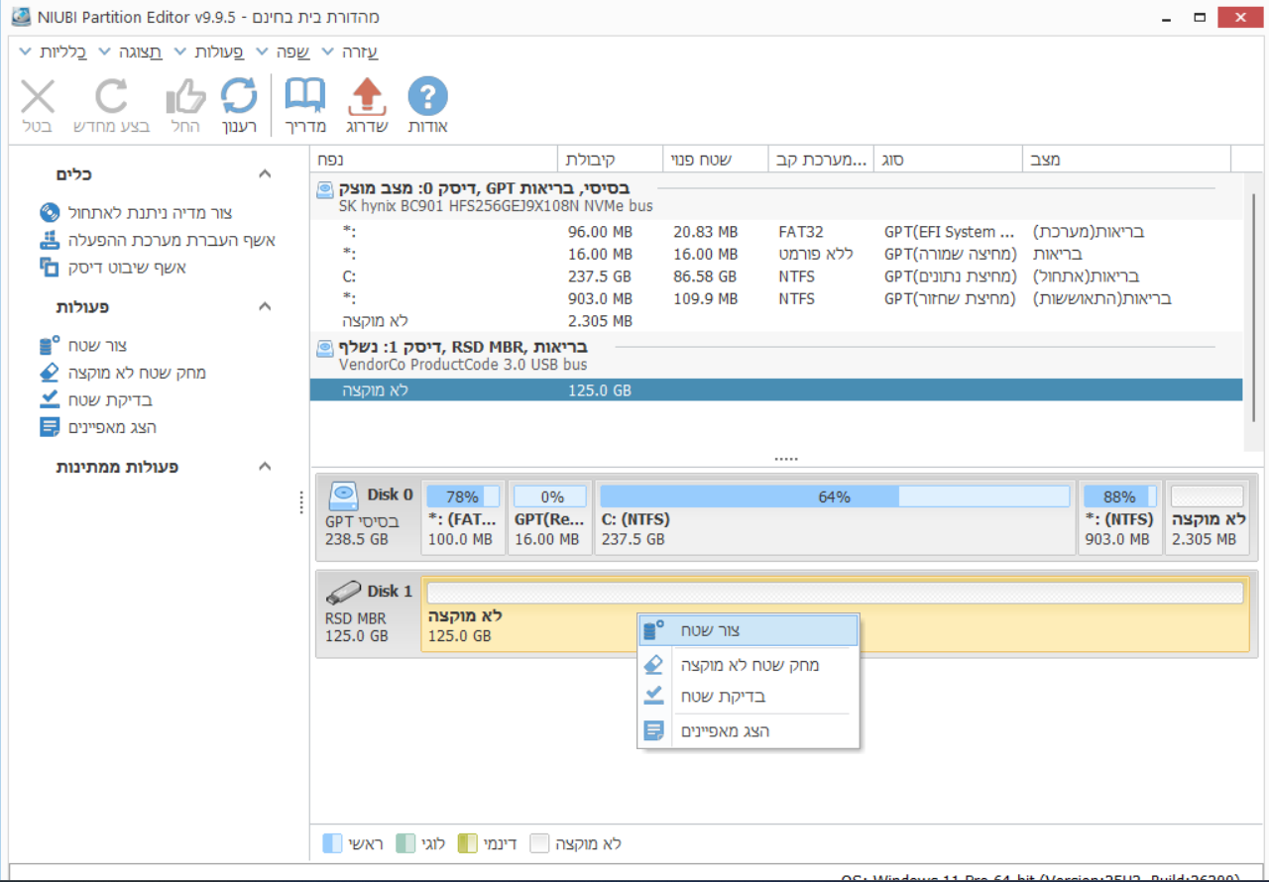The height and width of the screenshot is (882, 1269).
Task: Choose Create Volume (צור שטח) in context menu
Action: (x=710, y=630)
